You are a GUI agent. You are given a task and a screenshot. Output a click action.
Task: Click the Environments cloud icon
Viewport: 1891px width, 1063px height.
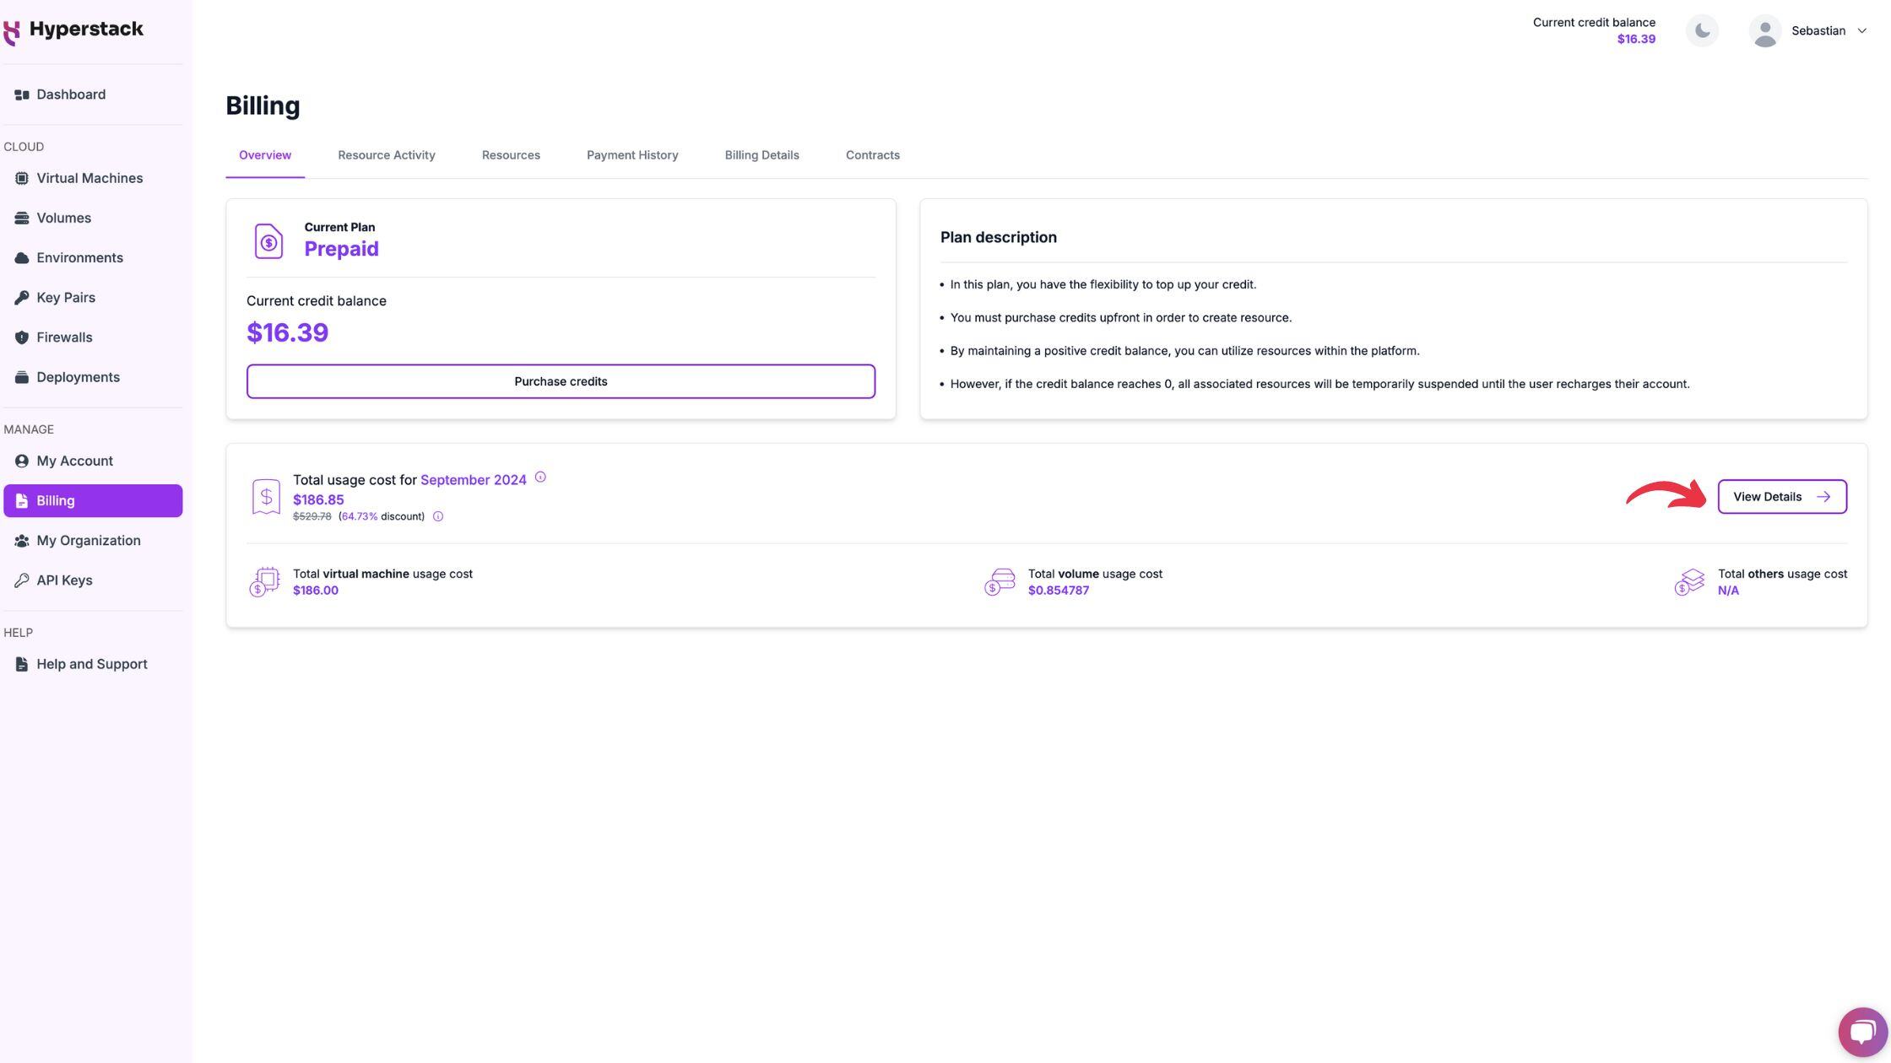tap(22, 258)
